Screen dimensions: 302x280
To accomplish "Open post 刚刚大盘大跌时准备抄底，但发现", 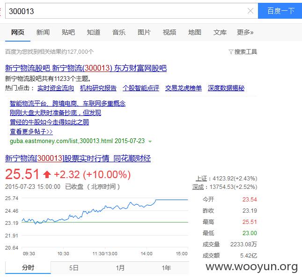I will pos(55,113).
